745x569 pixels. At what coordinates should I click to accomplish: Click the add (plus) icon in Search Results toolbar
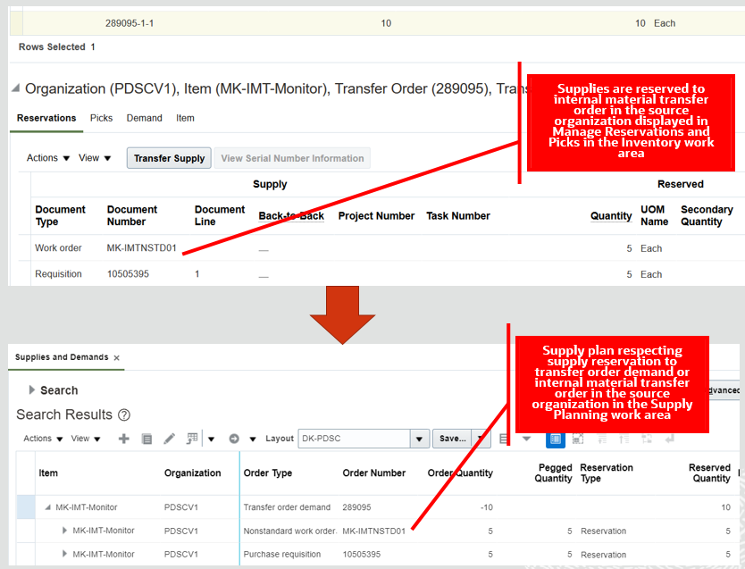click(123, 439)
